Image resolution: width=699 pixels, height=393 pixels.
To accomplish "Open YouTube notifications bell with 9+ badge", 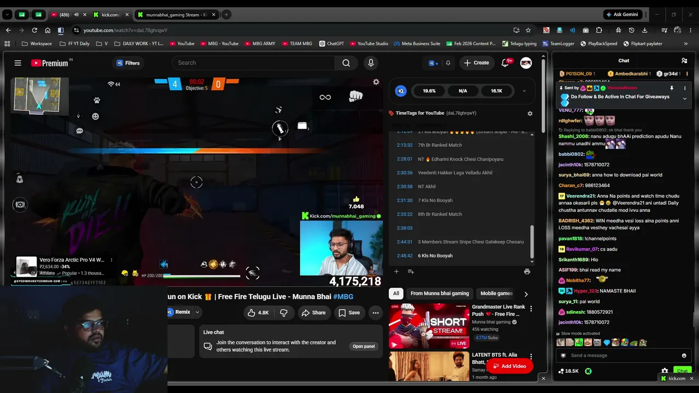I will coord(506,63).
